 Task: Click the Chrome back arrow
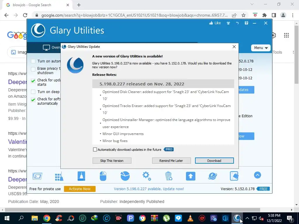click(x=6, y=15)
